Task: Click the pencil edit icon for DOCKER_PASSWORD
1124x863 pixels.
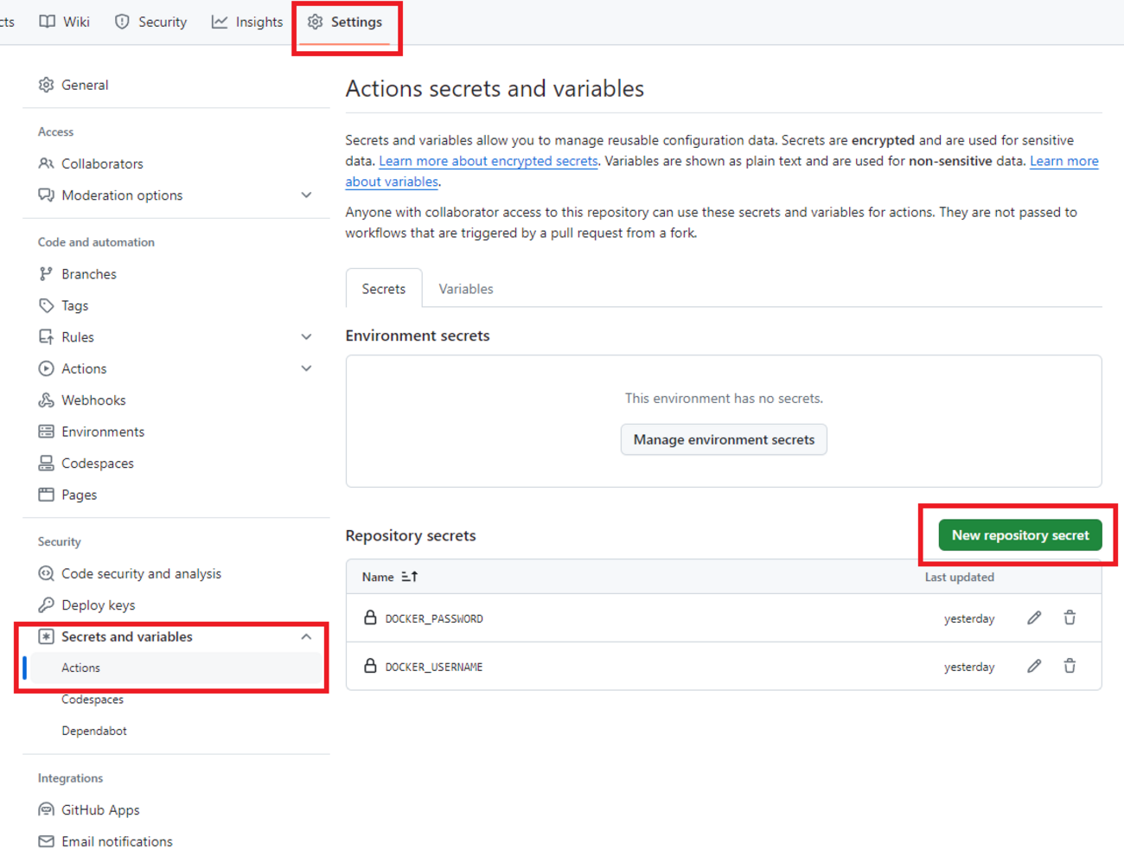Action: click(1034, 617)
